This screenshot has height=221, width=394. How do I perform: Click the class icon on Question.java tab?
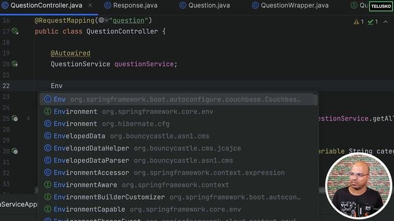click(x=183, y=6)
